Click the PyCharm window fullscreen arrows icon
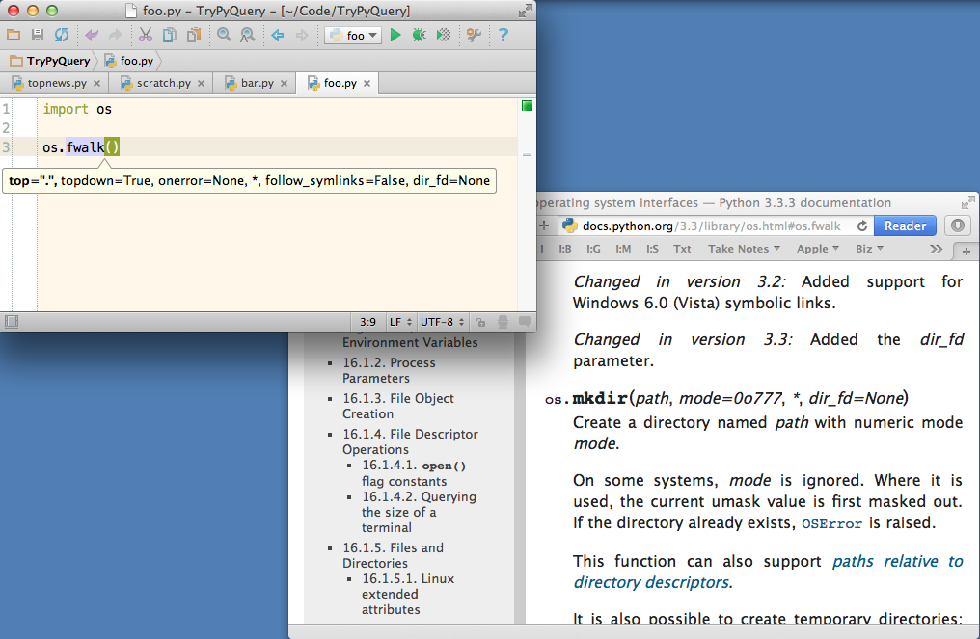The image size is (980, 639). [x=526, y=10]
